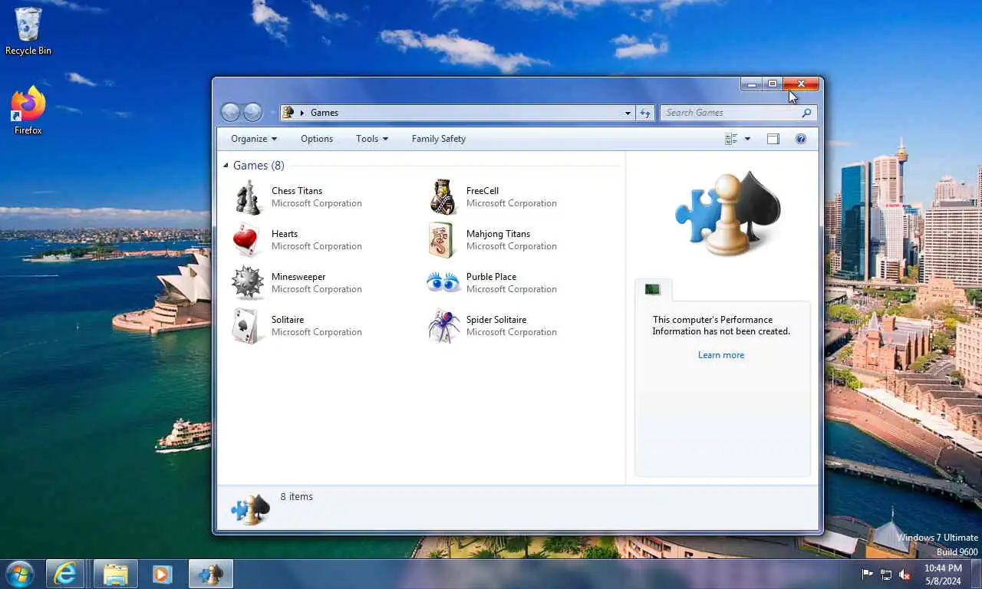Click the Minesweeper mine icon

tap(248, 283)
